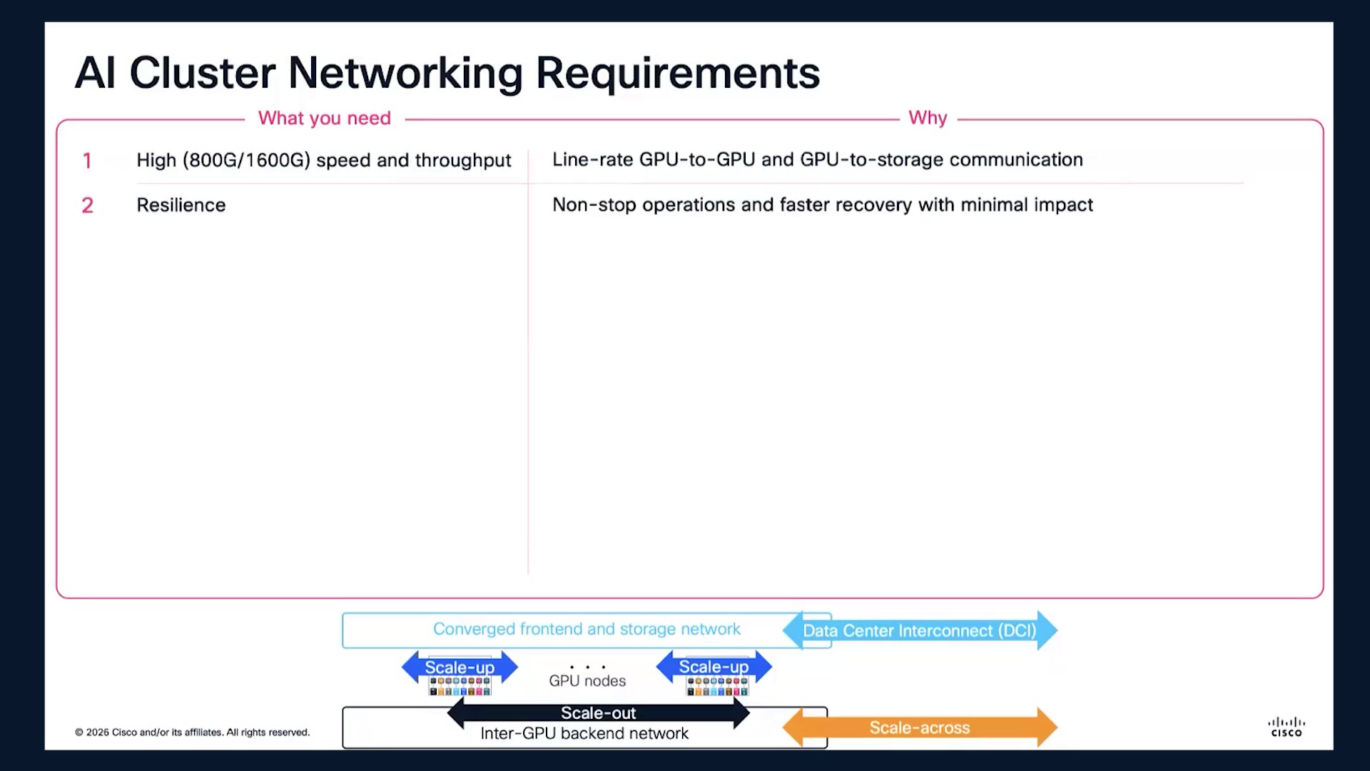Click the left GPU node chip graphic

coord(460,687)
